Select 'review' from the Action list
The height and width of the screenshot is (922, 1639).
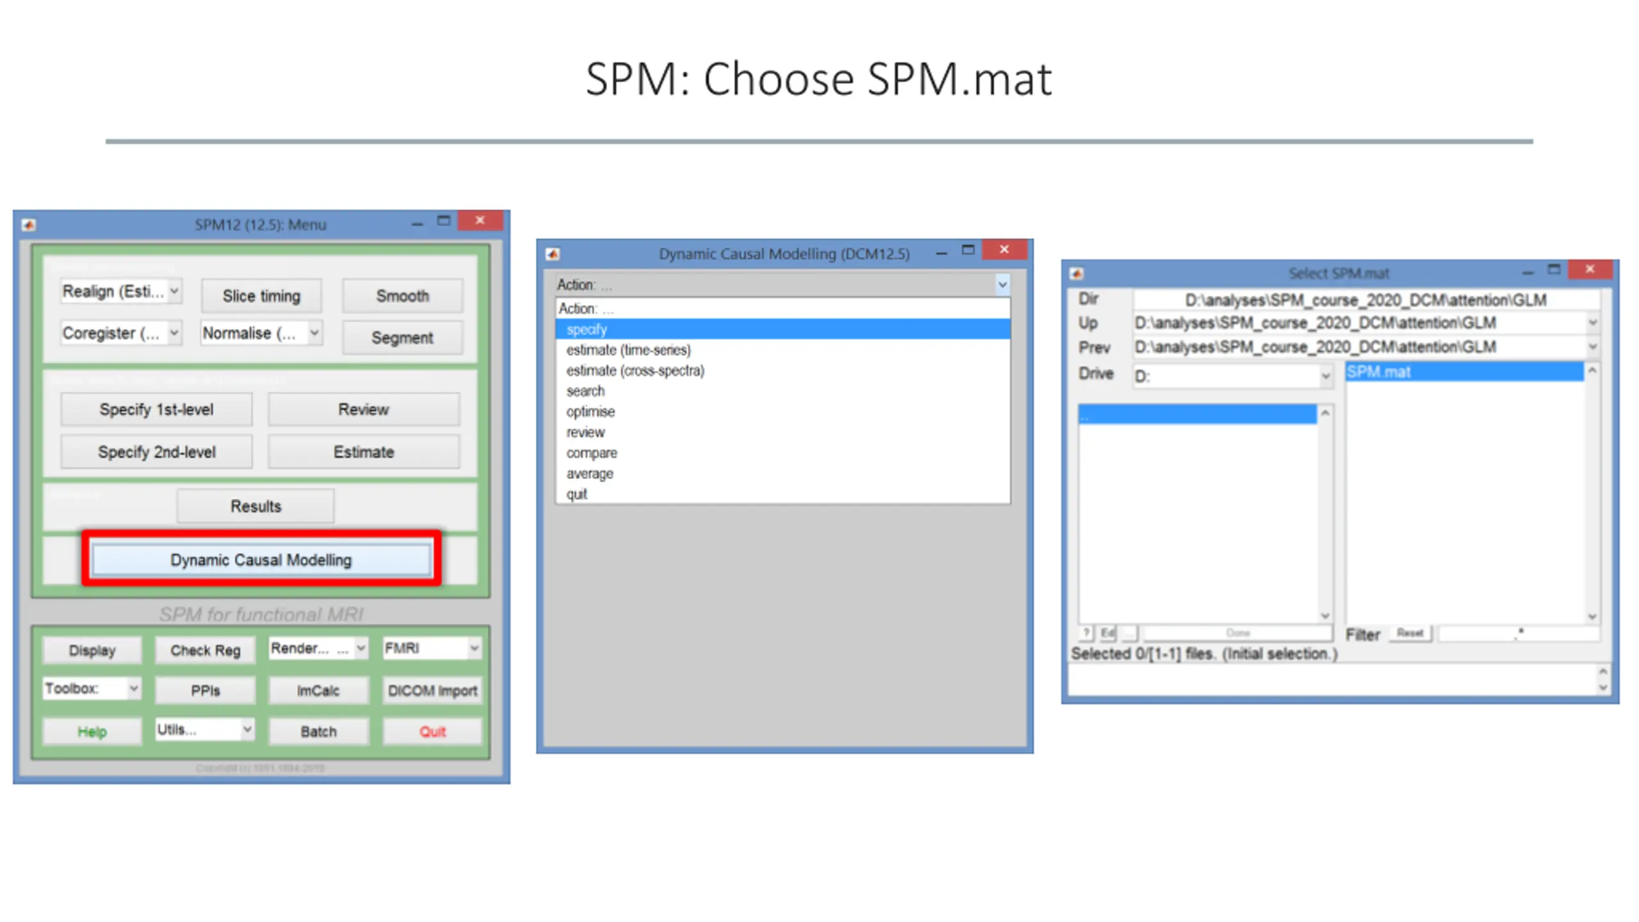[x=782, y=432]
